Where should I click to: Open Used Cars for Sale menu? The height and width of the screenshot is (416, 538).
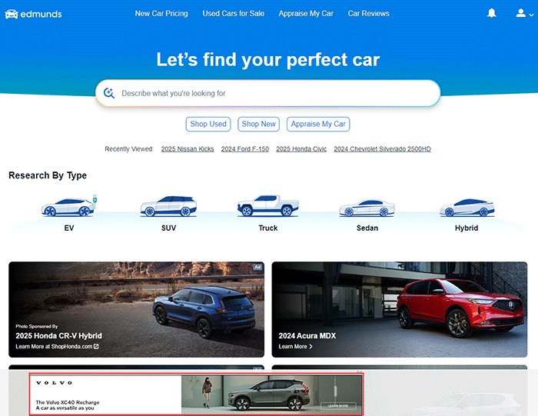(x=234, y=13)
